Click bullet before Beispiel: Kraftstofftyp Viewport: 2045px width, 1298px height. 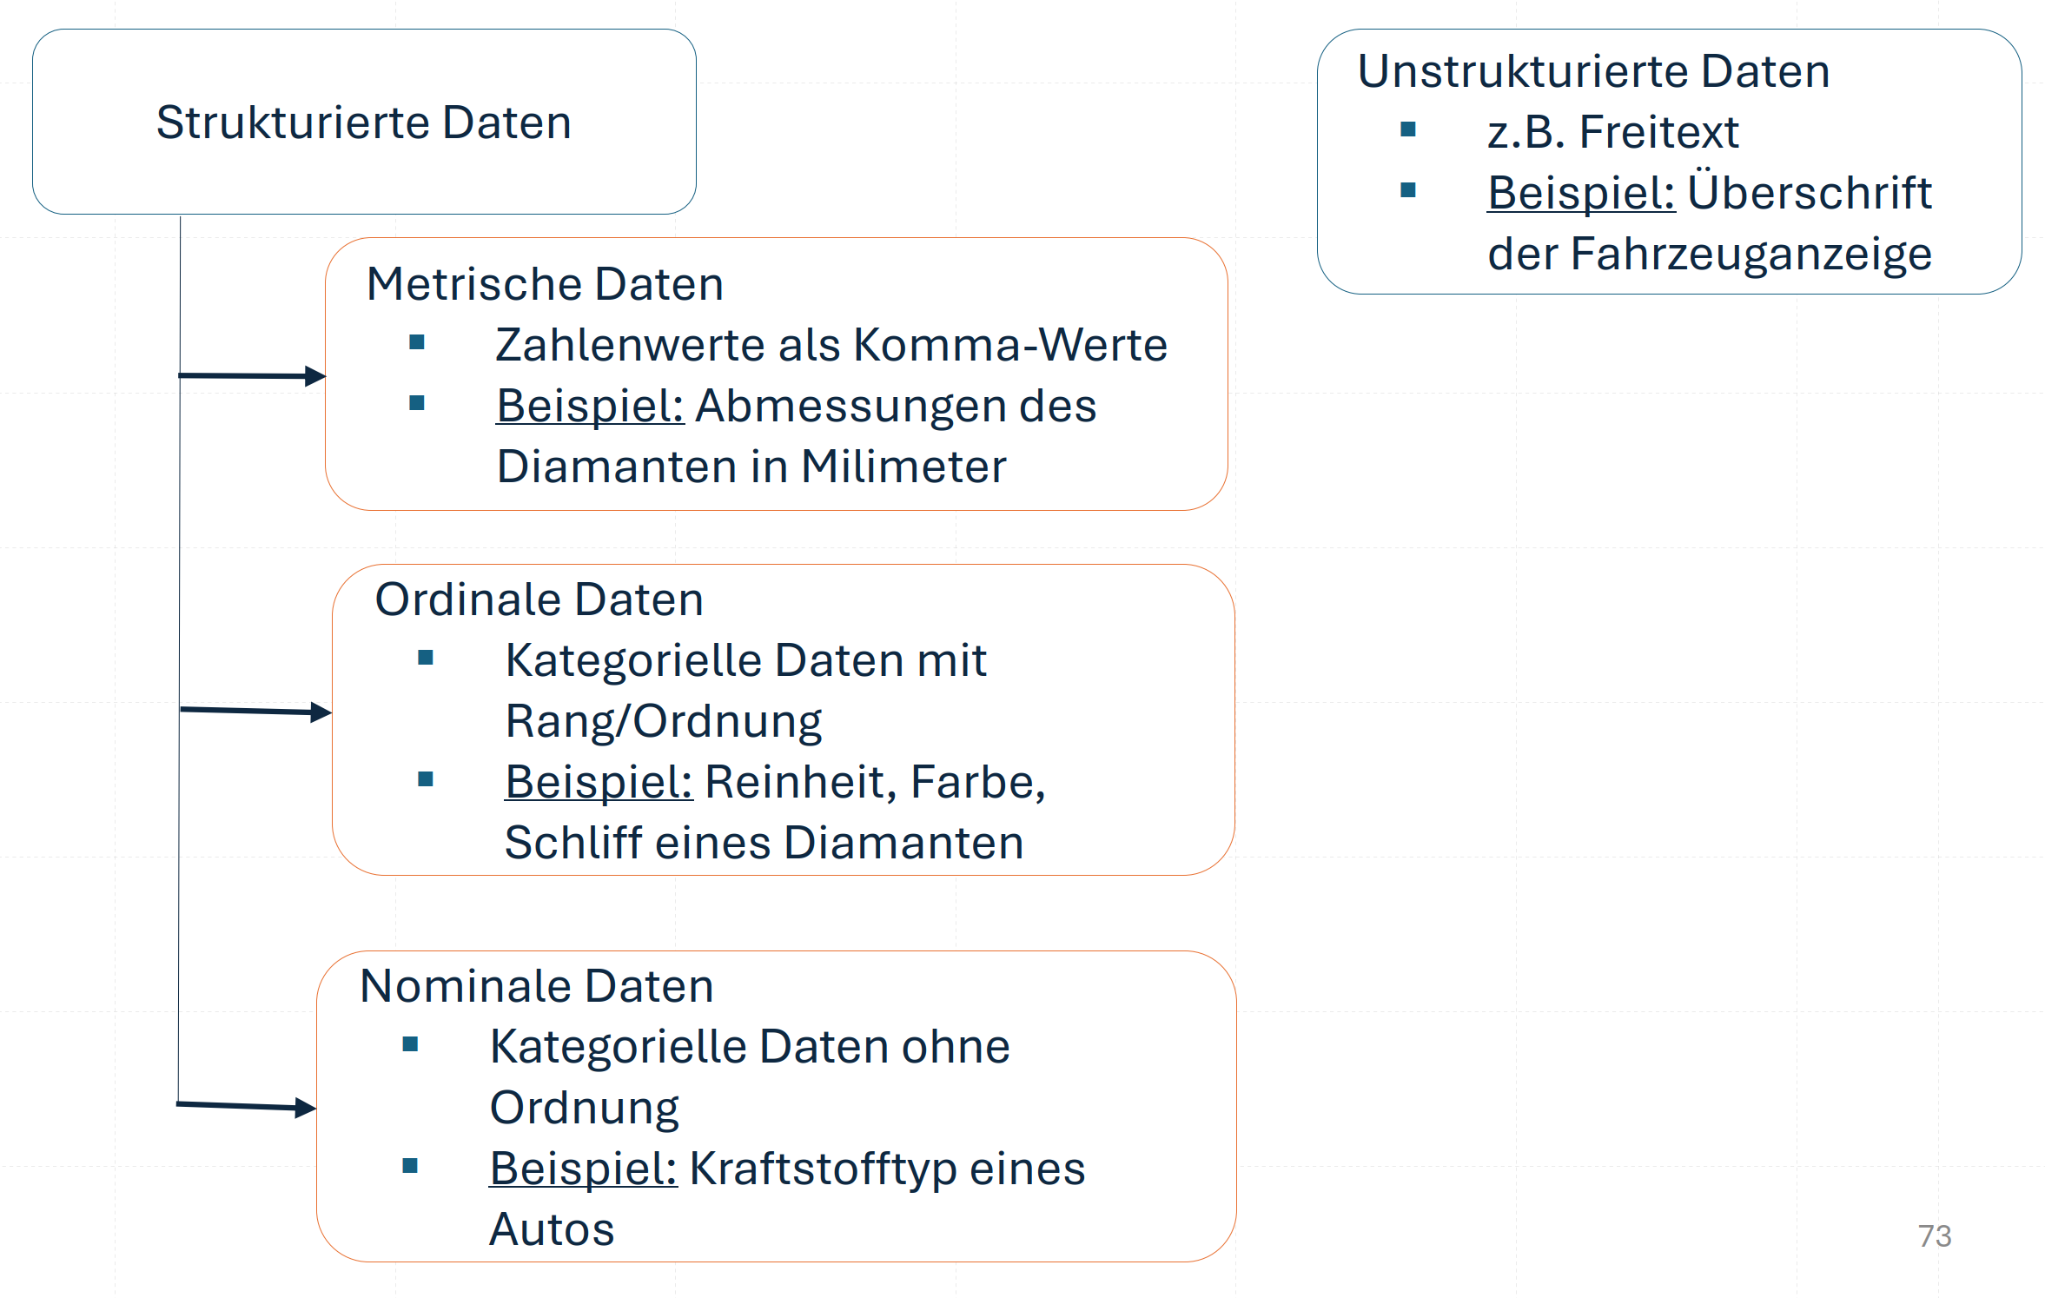click(411, 1166)
